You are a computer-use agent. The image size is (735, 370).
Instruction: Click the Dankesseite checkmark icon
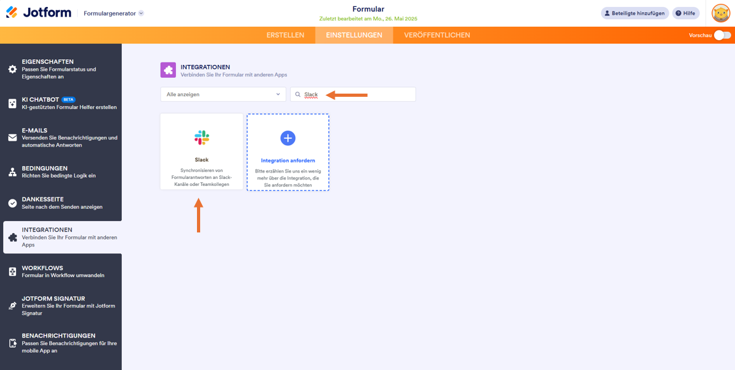[13, 203]
